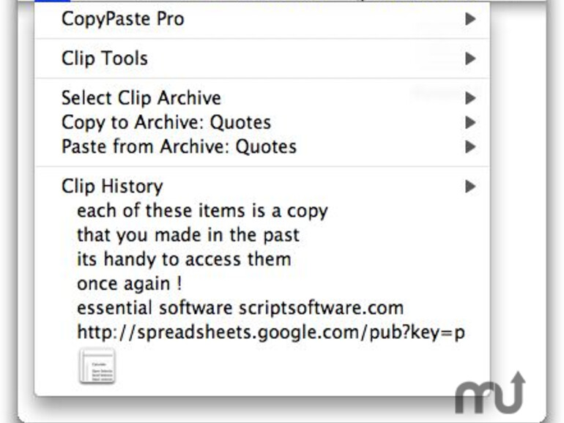This screenshot has height=423, width=564.
Task: Paste the spreadsheets.google.com URL clip
Action: 270,332
